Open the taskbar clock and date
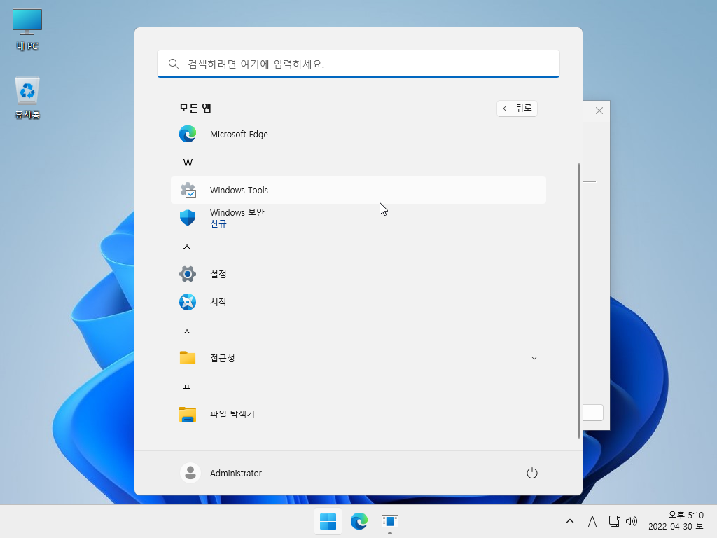717x538 pixels. click(x=676, y=521)
